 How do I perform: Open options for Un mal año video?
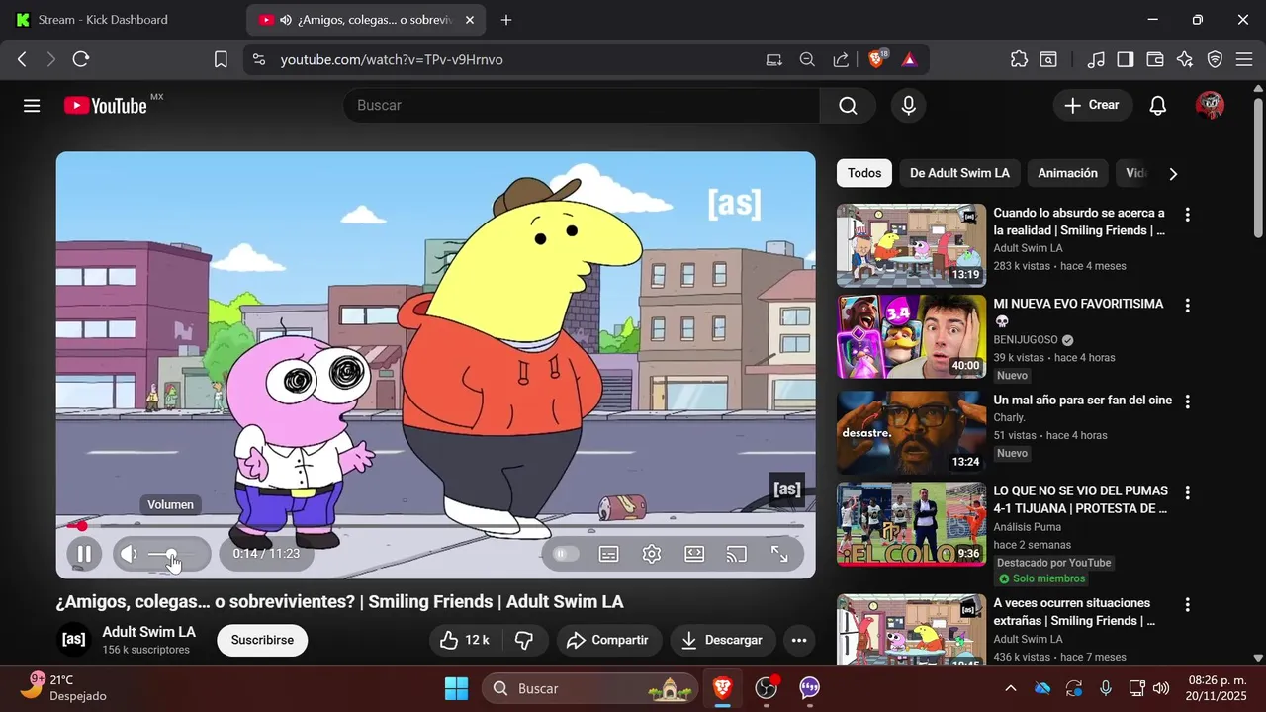pos(1188,401)
